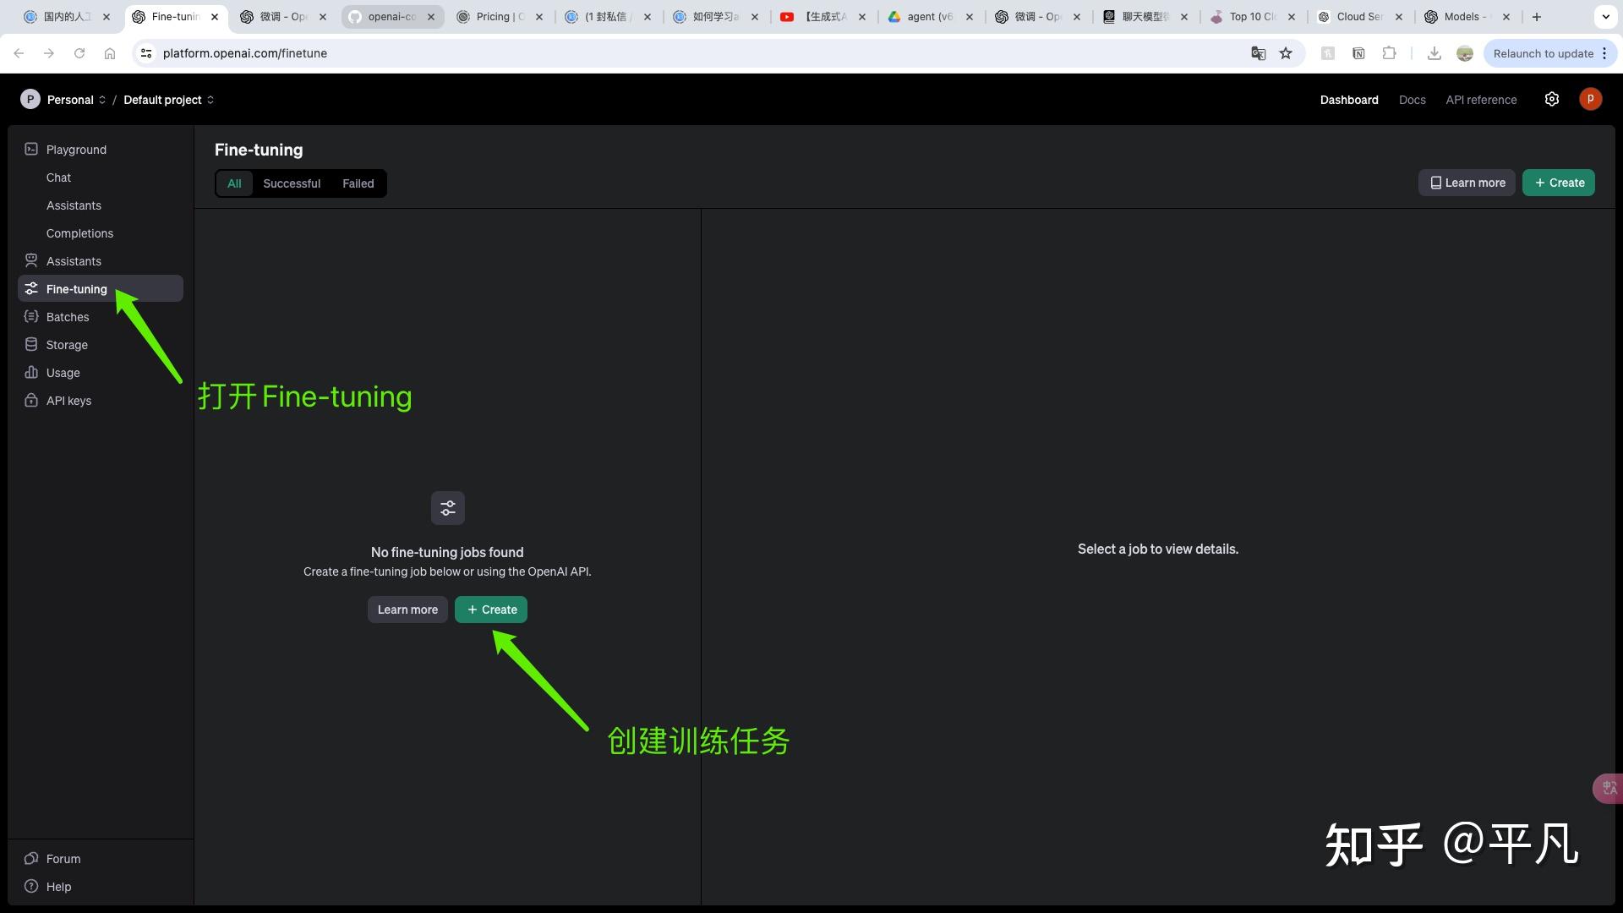Open Learn more about fine-tuning
Image resolution: width=1623 pixels, height=913 pixels.
(x=407, y=610)
